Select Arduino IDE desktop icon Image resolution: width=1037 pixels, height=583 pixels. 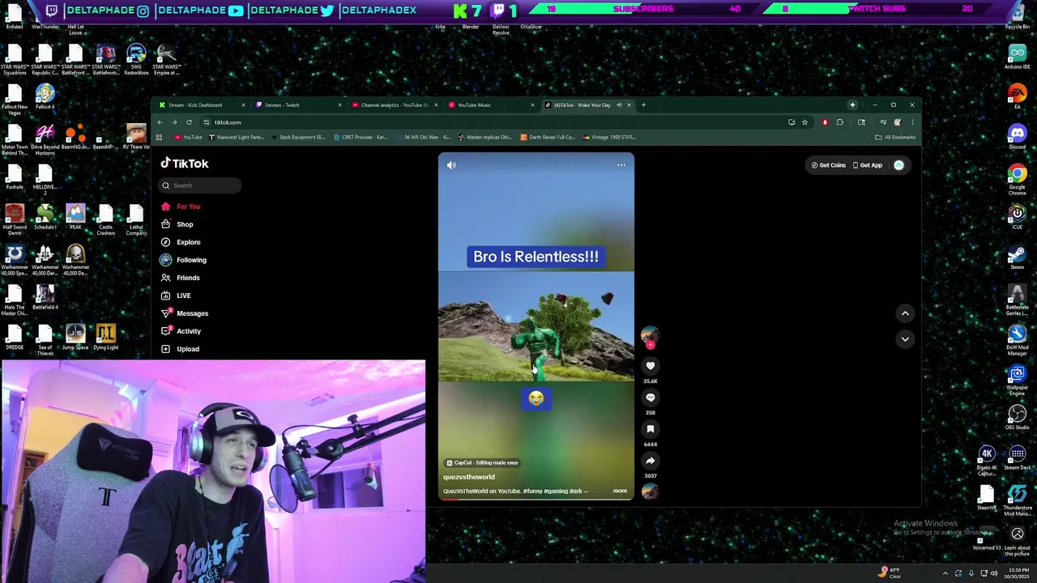pos(1017,57)
